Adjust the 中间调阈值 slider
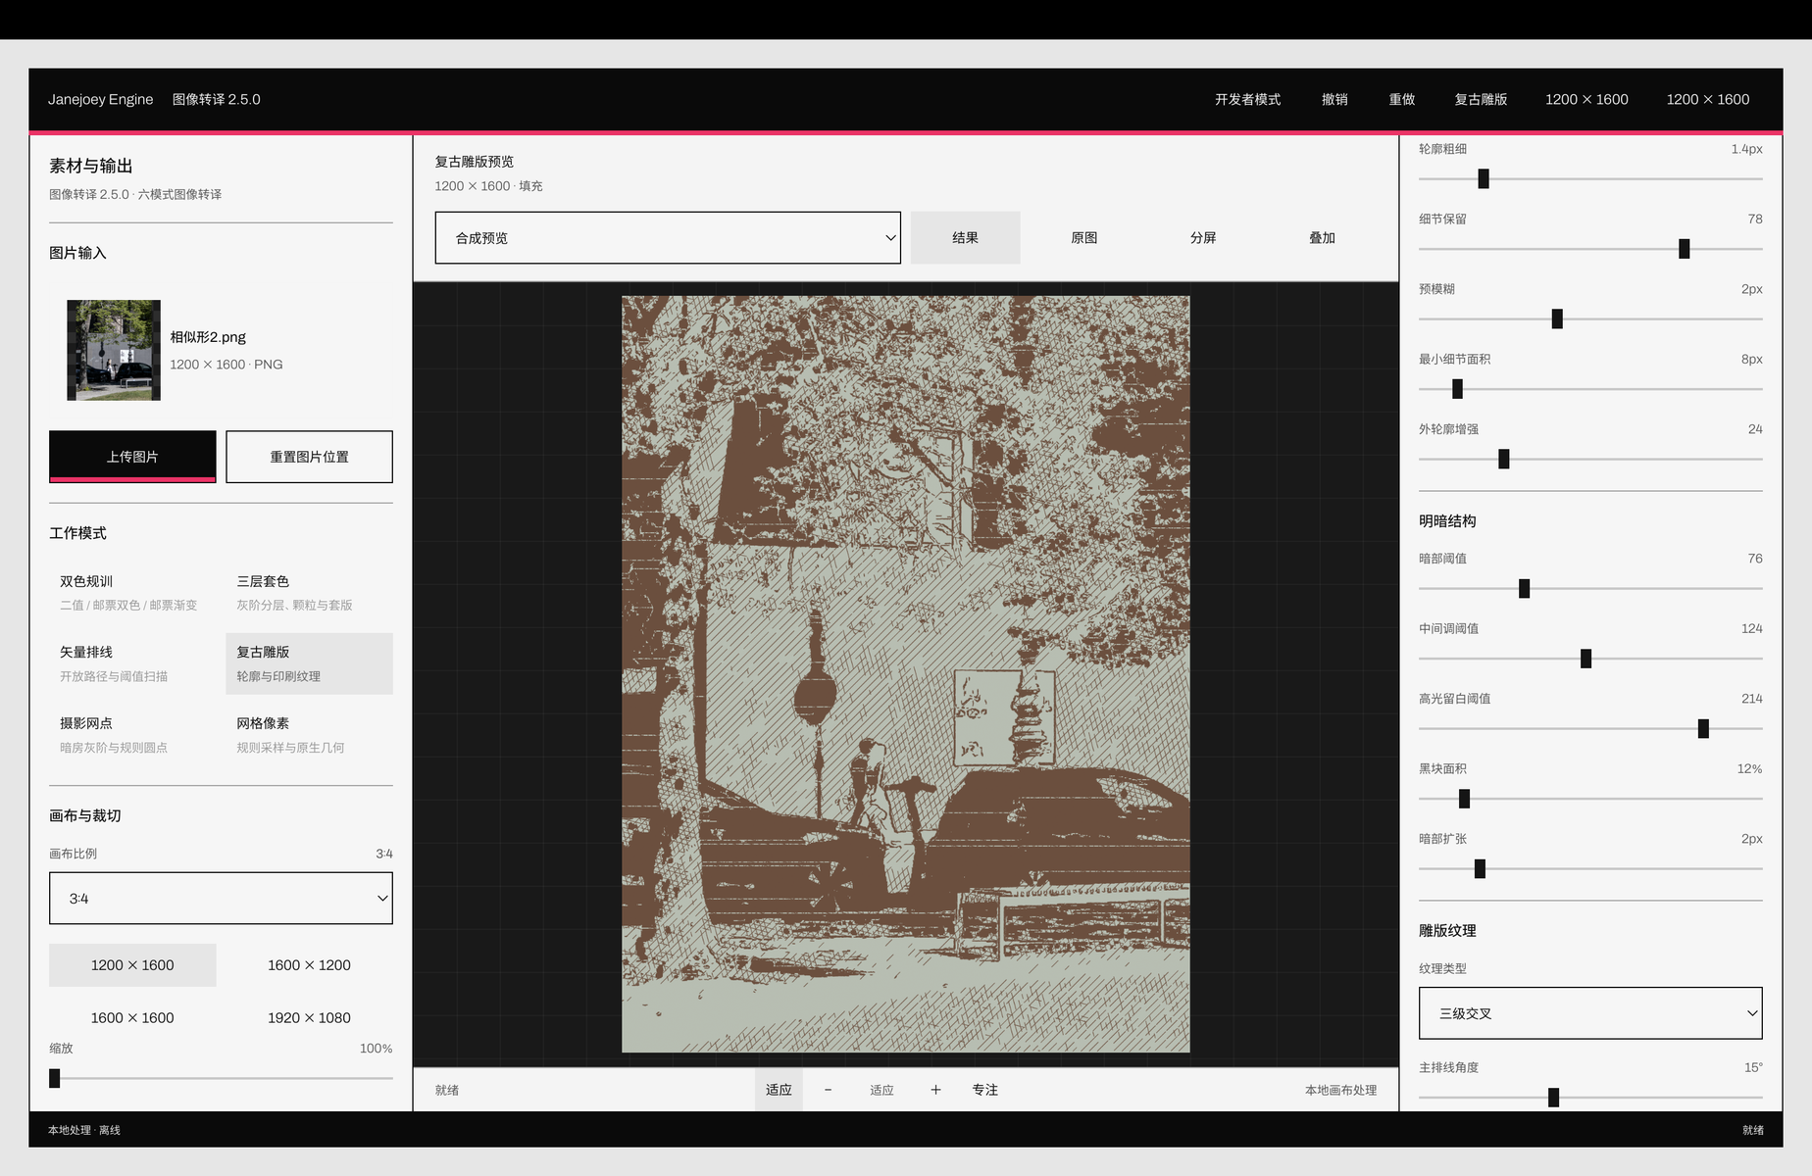This screenshot has height=1176, width=1812. tap(1590, 659)
